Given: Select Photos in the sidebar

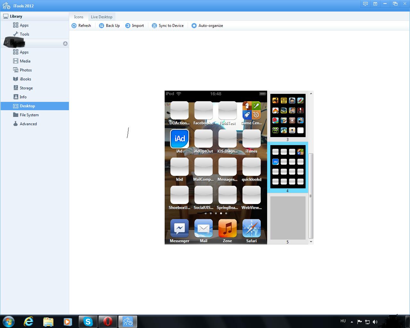Looking at the screenshot, I should point(22,70).
